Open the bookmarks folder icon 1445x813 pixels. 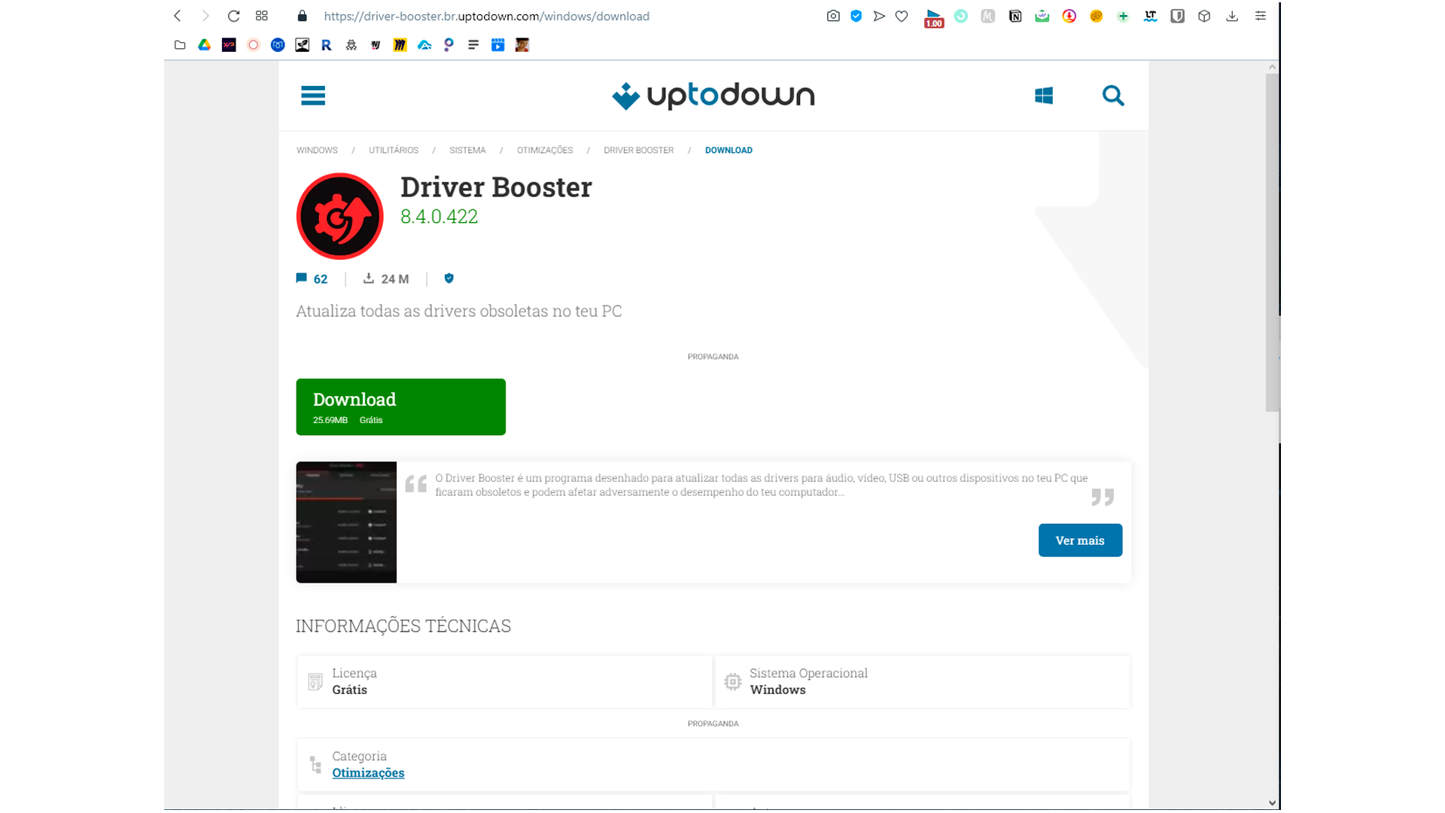(x=180, y=45)
